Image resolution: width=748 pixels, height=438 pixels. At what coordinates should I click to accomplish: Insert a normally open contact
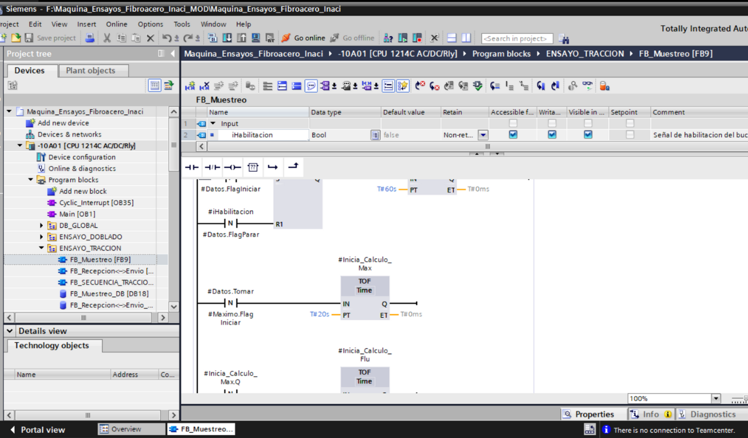click(192, 168)
